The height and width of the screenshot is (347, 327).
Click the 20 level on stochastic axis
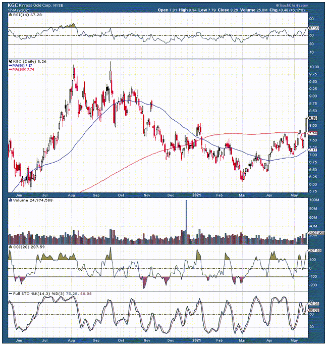click(x=311, y=327)
